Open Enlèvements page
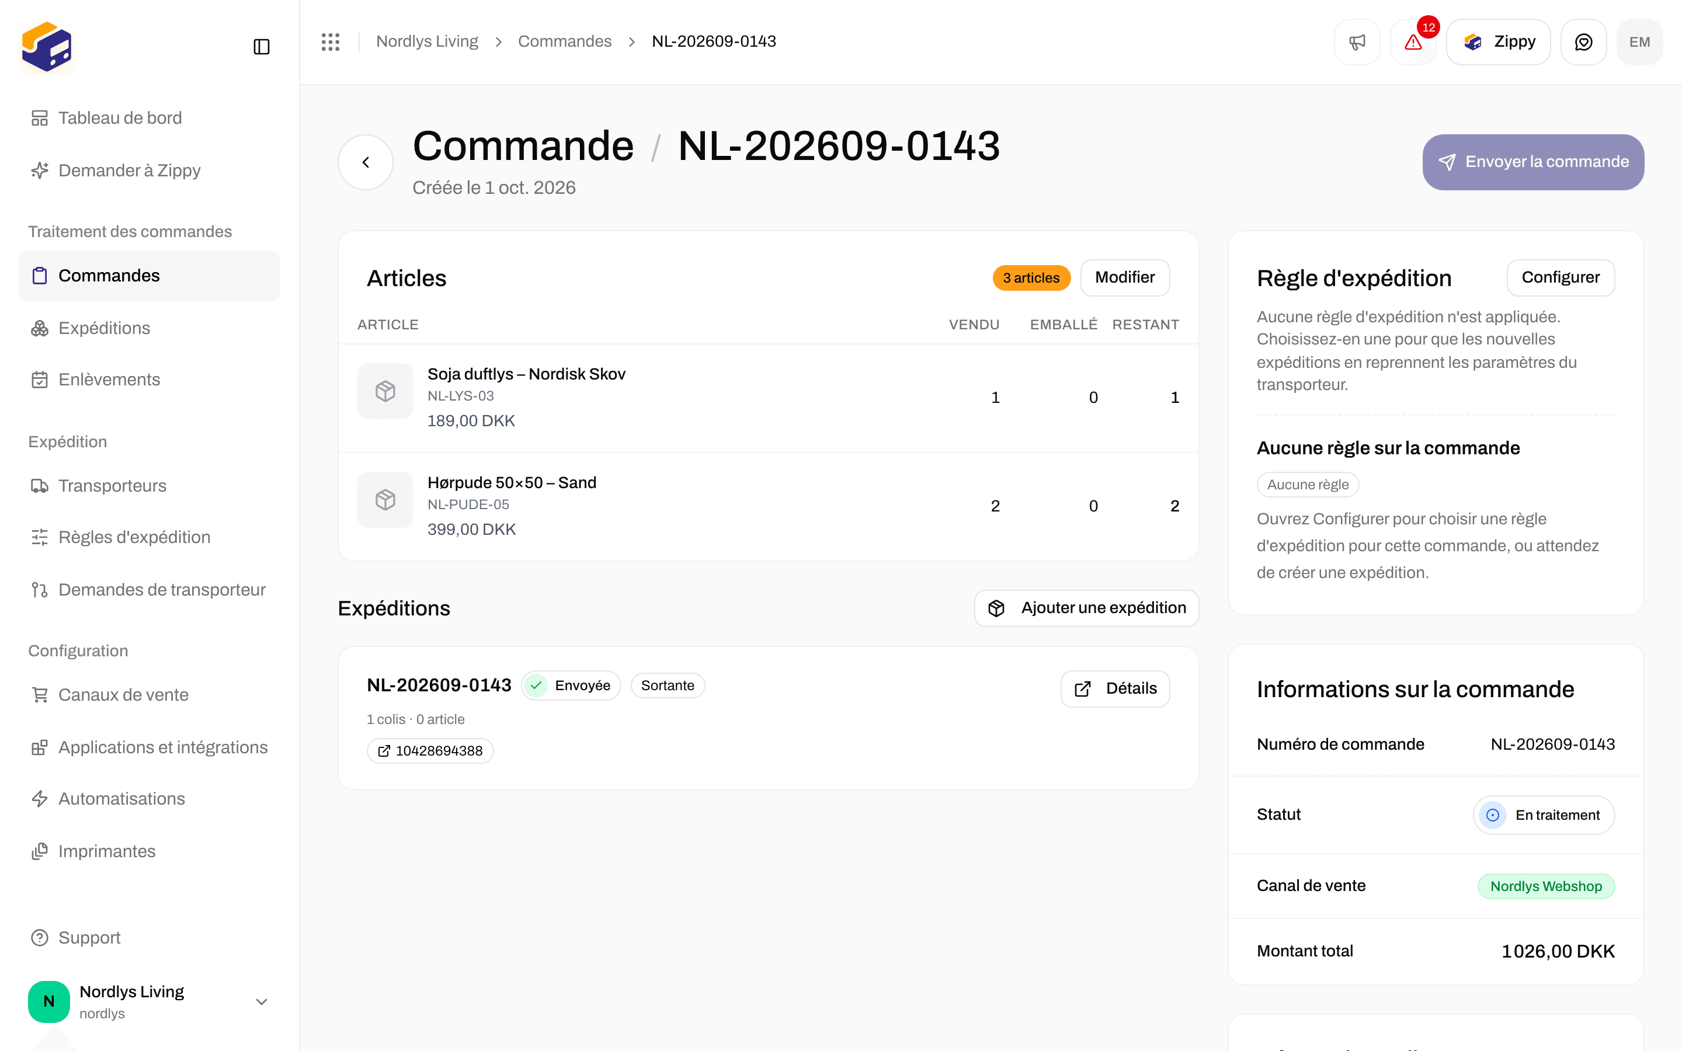Image resolution: width=1682 pixels, height=1051 pixels. pos(150,380)
